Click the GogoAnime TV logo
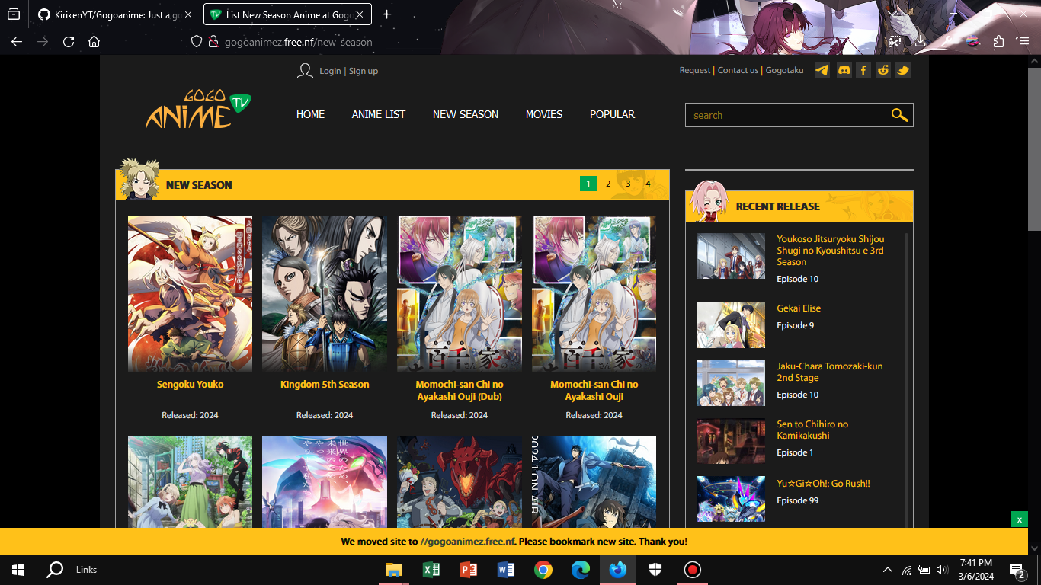Viewport: 1041px width, 585px height. (198, 109)
